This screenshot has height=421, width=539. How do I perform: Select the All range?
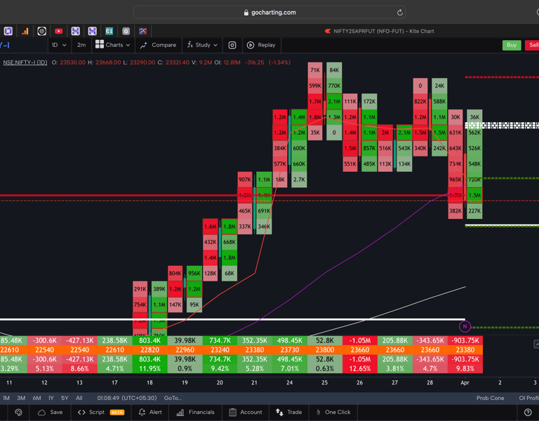[x=79, y=398]
